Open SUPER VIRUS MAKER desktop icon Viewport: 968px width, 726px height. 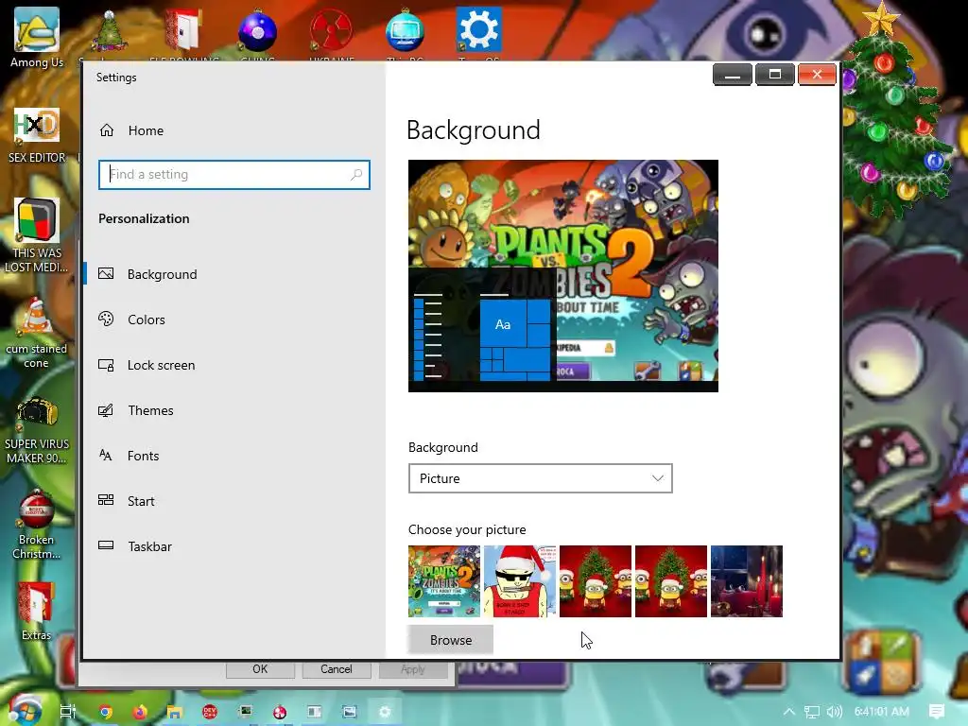point(37,430)
